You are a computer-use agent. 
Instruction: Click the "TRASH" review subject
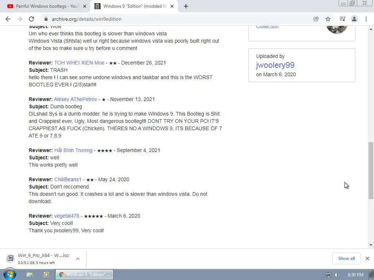click(59, 70)
